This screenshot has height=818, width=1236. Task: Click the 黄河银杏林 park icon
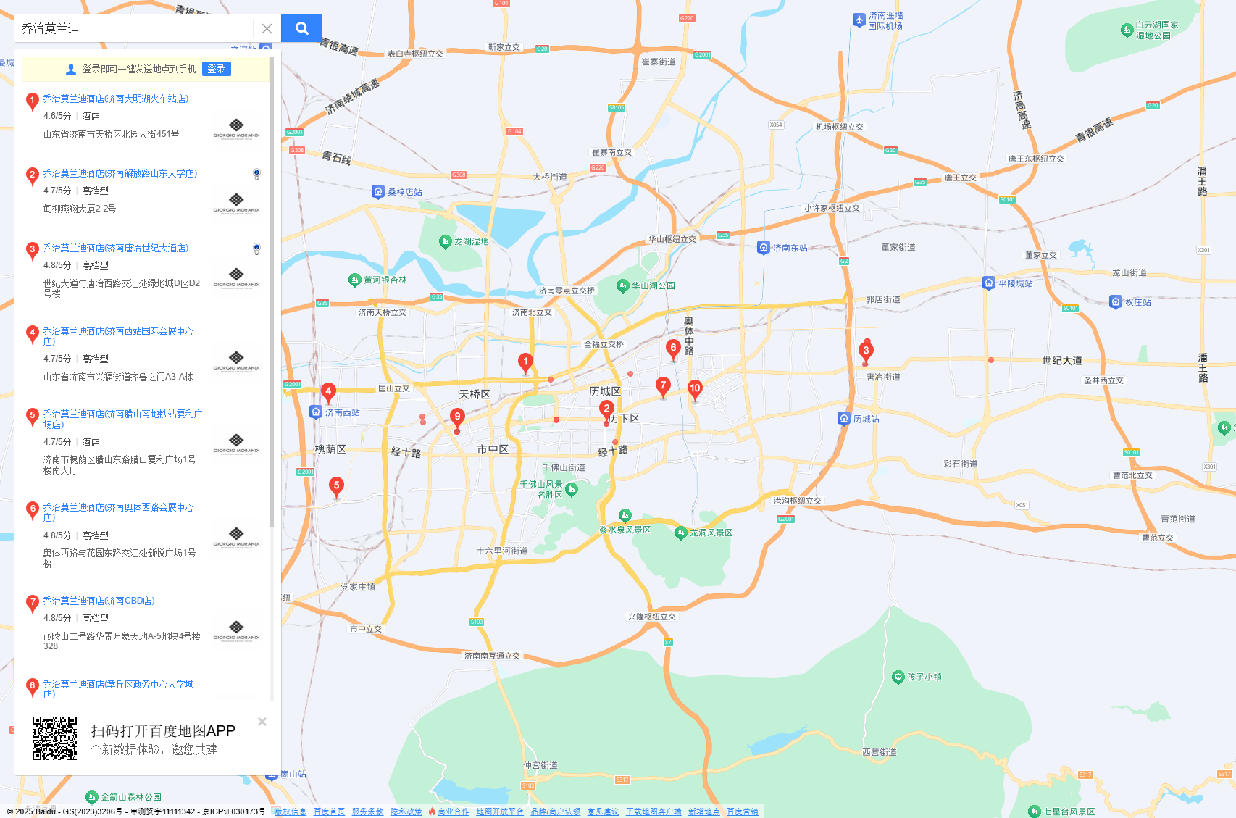(354, 280)
